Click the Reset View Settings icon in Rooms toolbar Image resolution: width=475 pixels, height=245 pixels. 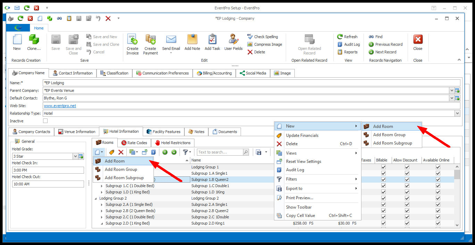[144, 152]
